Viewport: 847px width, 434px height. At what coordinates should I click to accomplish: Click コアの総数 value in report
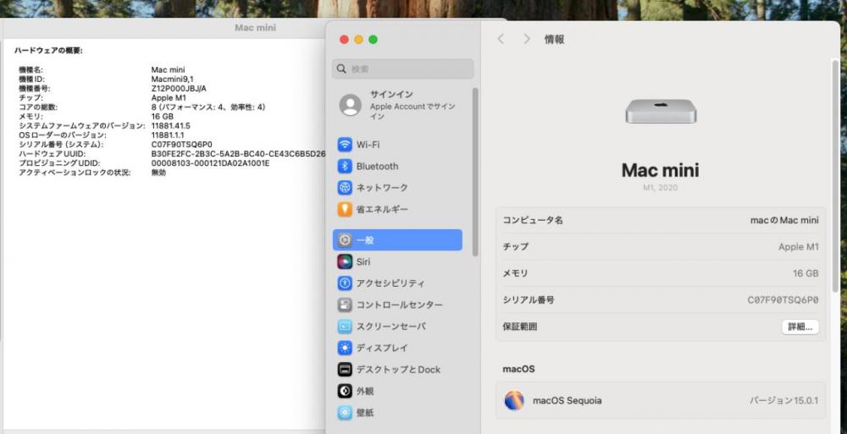[208, 107]
